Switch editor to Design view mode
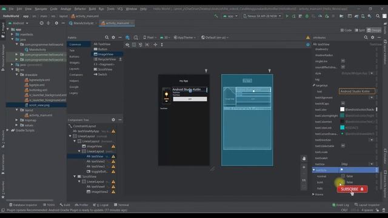This screenshot has height=218, width=388. click(374, 30)
